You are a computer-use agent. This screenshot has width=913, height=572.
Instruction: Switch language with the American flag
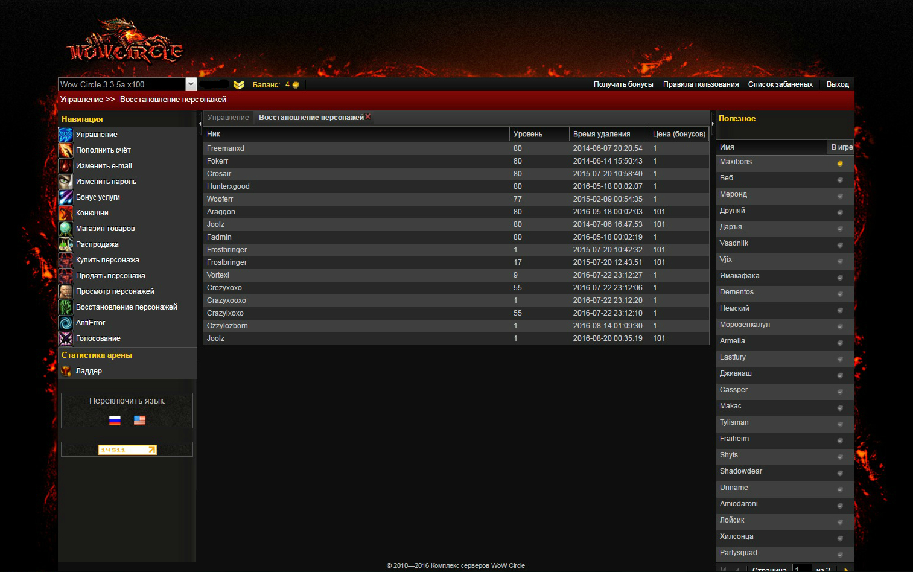139,421
